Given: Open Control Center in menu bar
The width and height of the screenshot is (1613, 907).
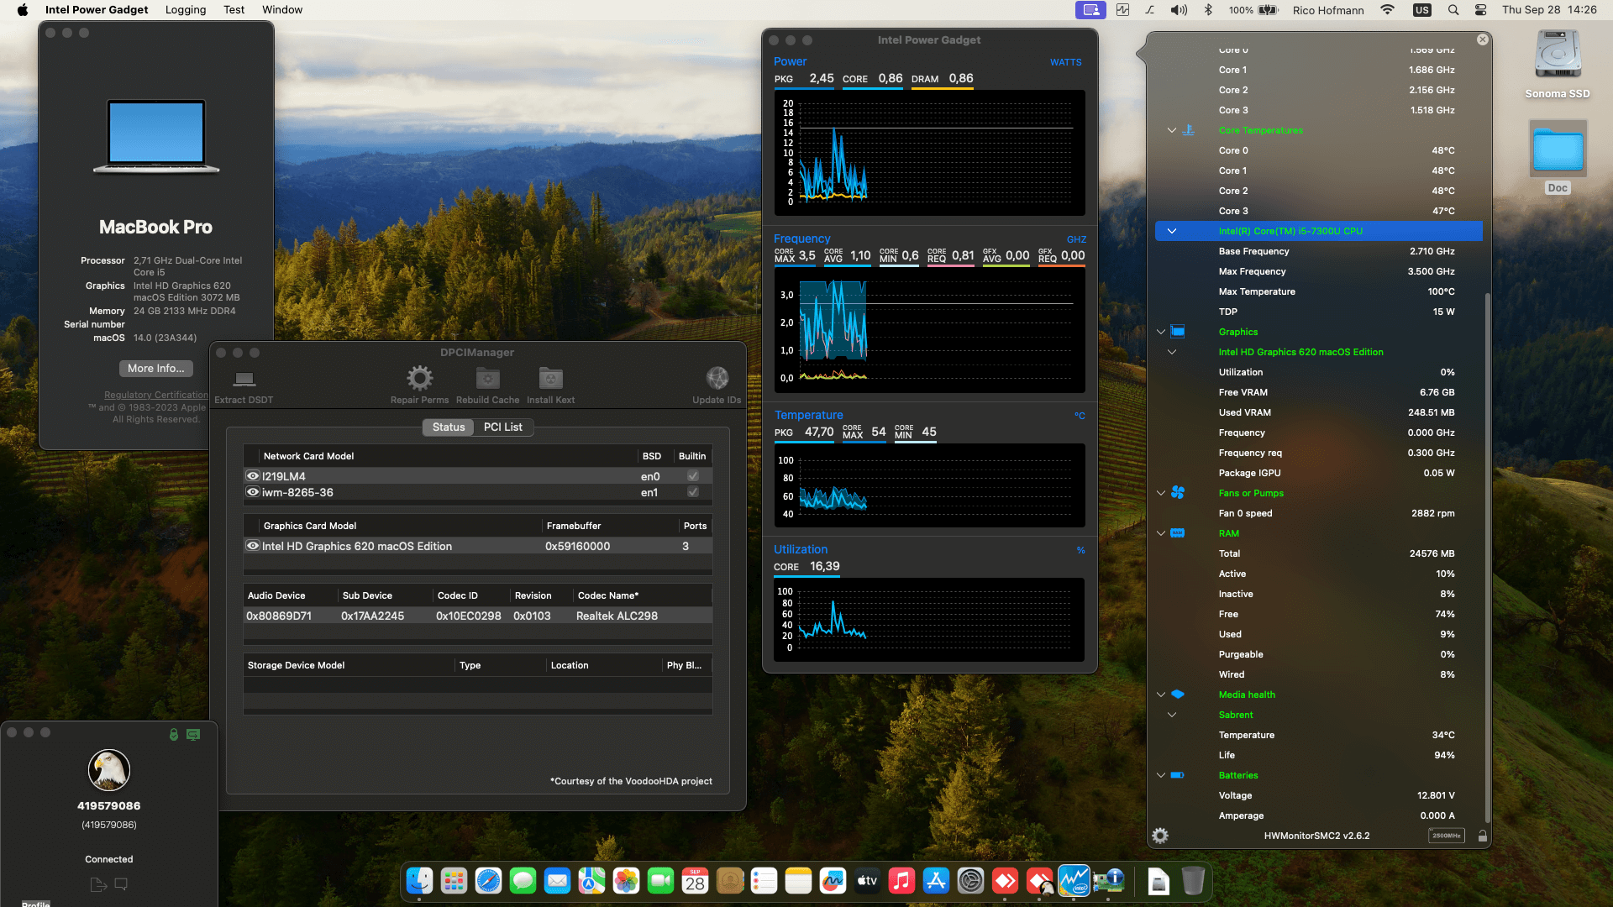Looking at the screenshot, I should click(x=1480, y=10).
